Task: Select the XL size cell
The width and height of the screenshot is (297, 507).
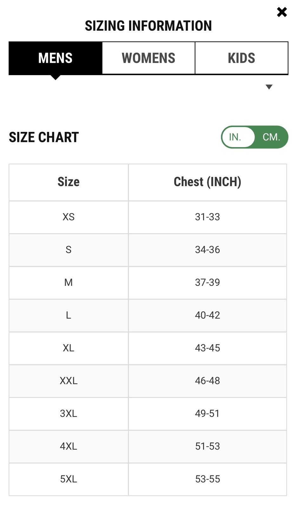Action: tap(69, 348)
